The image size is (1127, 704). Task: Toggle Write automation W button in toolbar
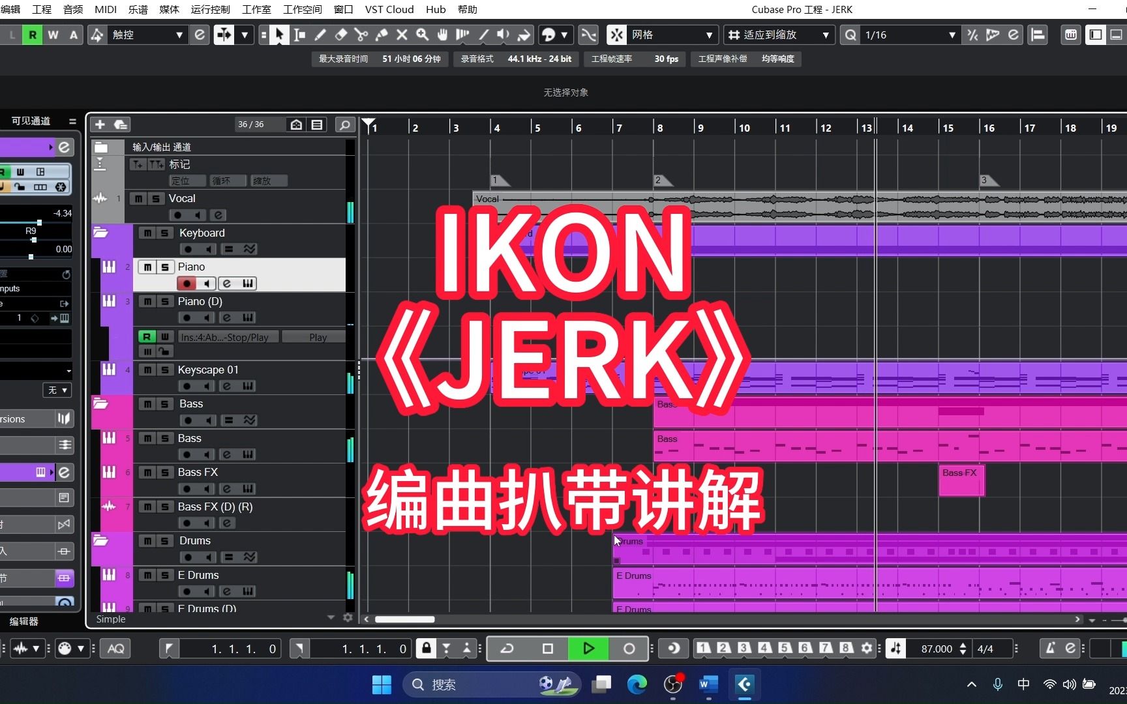53,35
